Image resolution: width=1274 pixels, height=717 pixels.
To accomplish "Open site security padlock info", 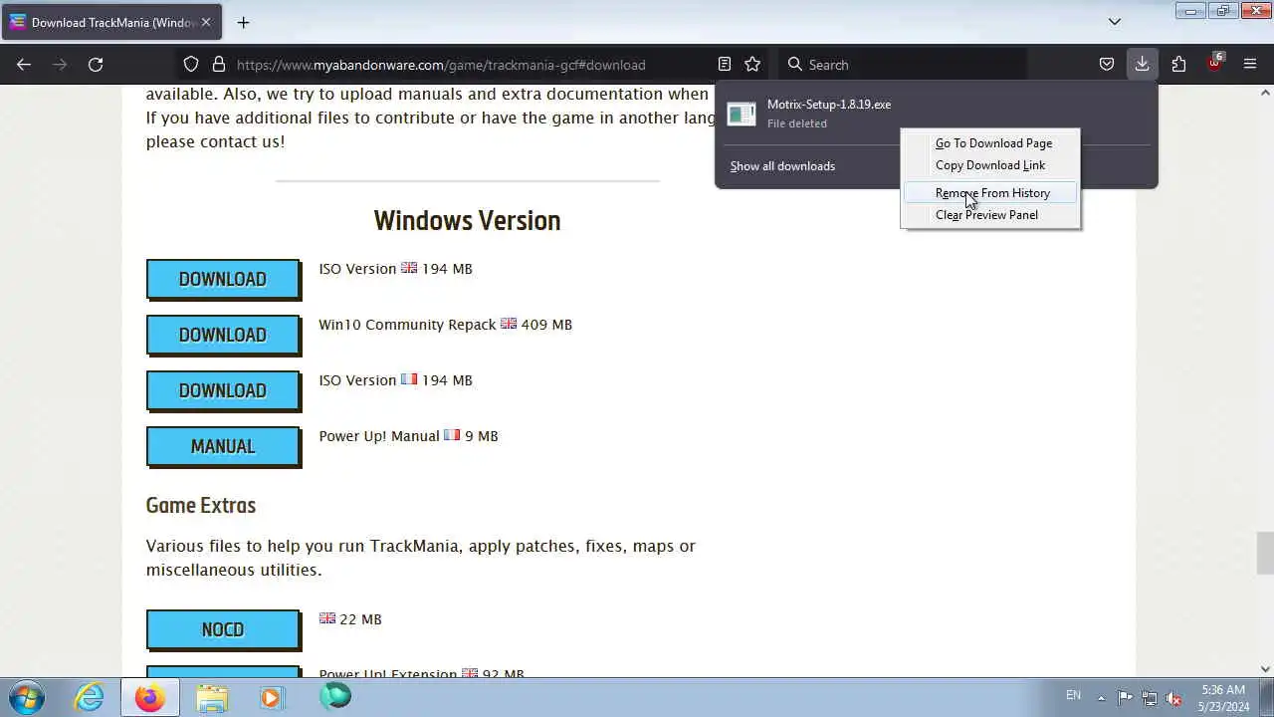I will [x=219, y=64].
